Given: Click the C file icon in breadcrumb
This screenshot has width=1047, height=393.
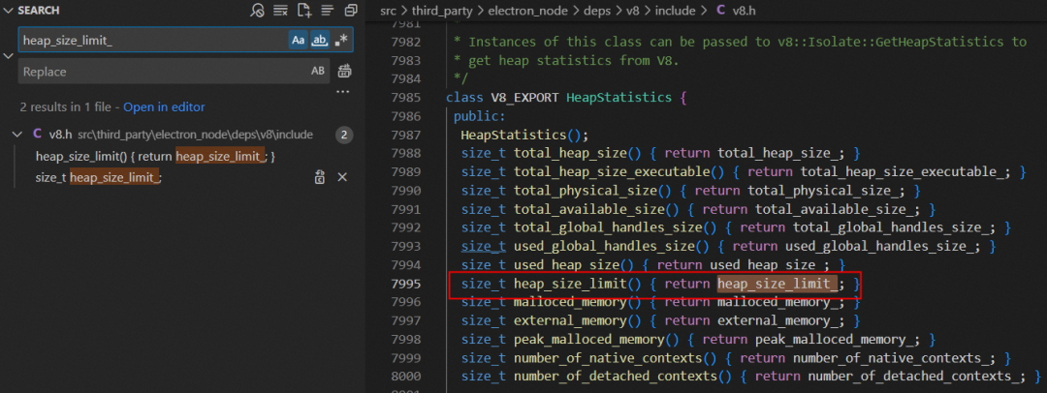Looking at the screenshot, I should (x=720, y=11).
